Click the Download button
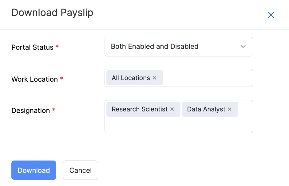Viewport: 289px width, 186px height. tap(34, 170)
